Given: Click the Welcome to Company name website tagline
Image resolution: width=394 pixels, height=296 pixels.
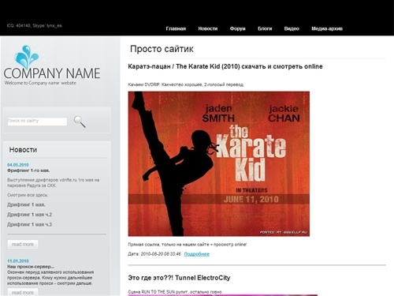Looking at the screenshot, I should [x=40, y=83].
